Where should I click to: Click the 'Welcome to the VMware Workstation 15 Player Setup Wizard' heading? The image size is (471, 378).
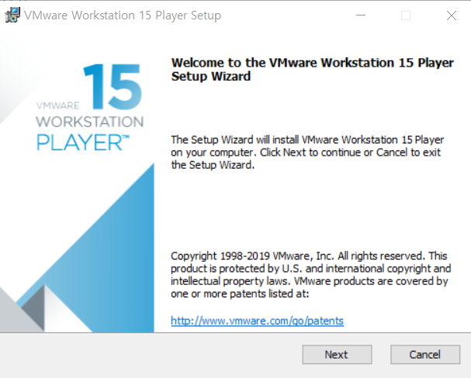(313, 69)
